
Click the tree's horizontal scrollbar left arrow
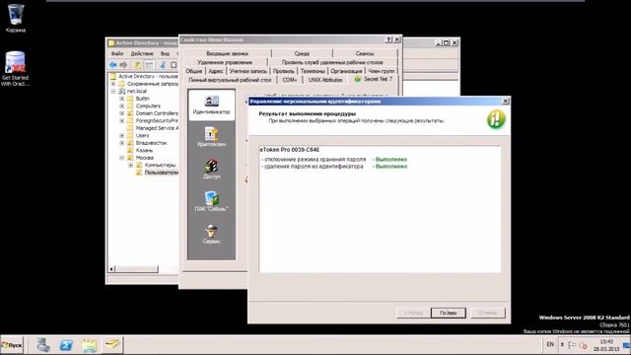pos(111,269)
